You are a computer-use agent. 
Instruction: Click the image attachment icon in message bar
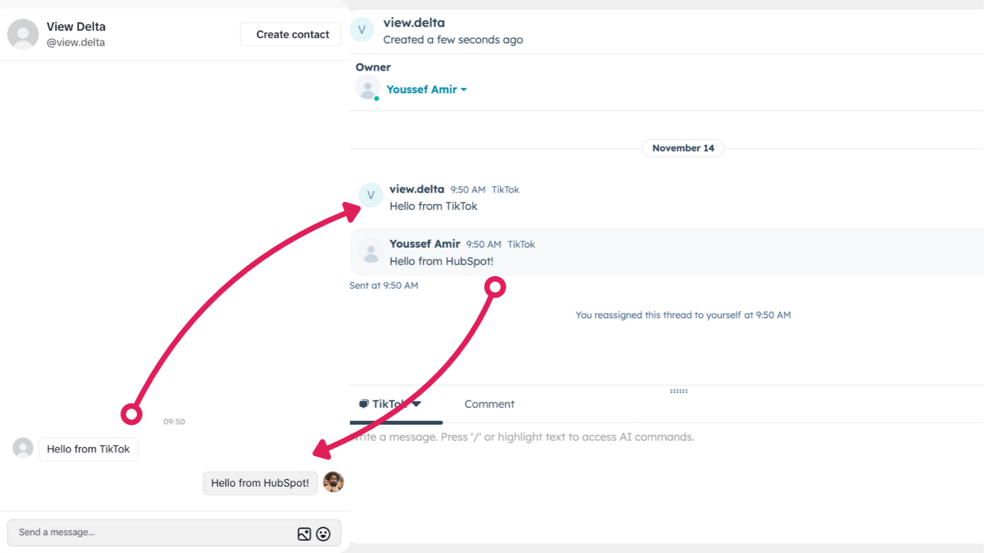point(304,534)
